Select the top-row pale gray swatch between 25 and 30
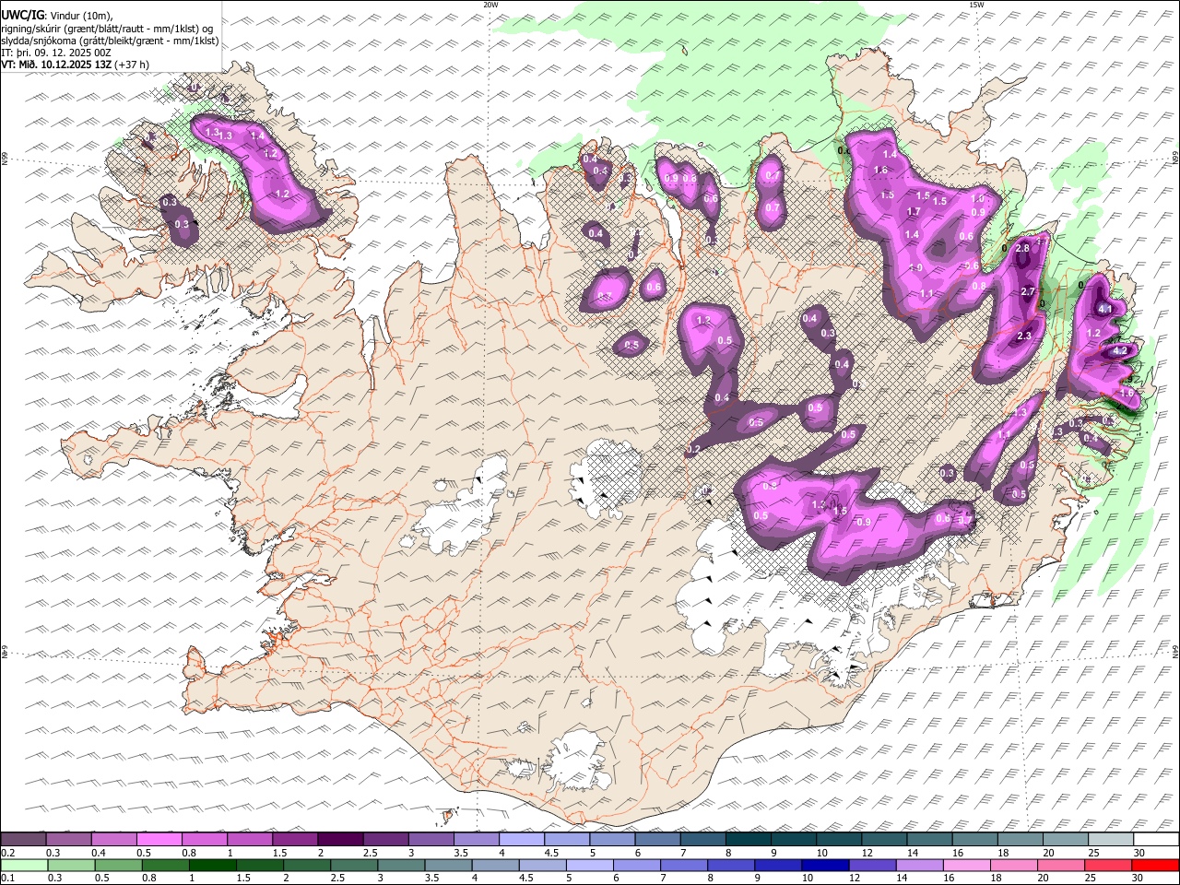 point(1112,839)
